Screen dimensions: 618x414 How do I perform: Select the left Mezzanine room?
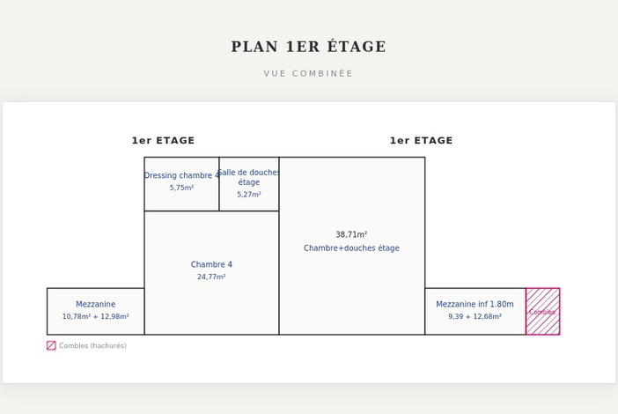point(96,312)
